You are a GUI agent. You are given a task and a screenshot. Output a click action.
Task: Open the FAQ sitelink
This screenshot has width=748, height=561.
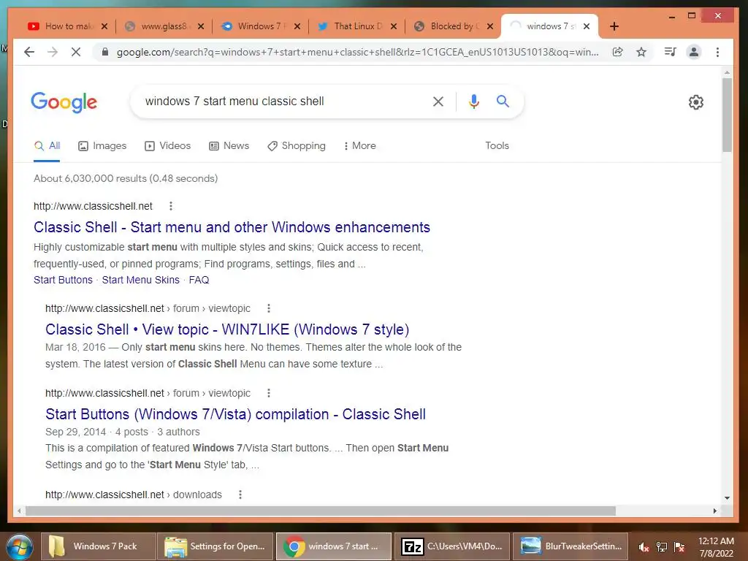(x=199, y=280)
